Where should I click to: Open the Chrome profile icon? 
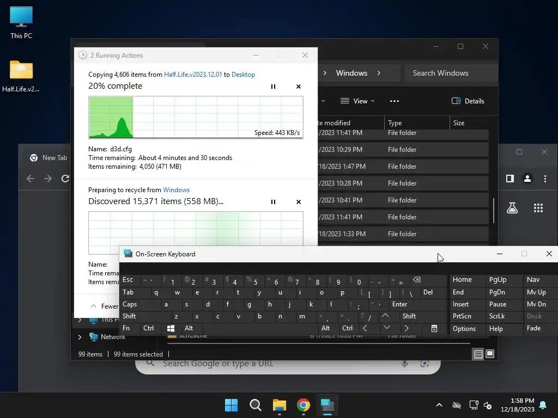(x=527, y=179)
